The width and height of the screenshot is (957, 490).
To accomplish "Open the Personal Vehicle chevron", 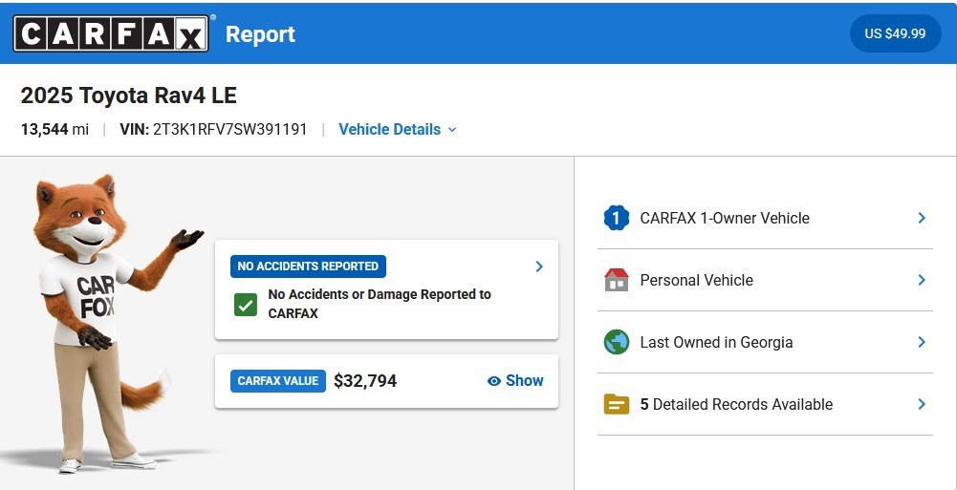I will click(x=922, y=280).
